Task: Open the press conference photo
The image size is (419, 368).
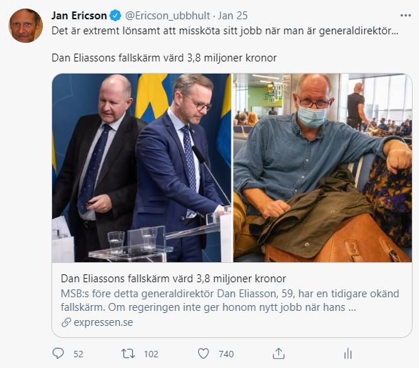Action: point(141,168)
